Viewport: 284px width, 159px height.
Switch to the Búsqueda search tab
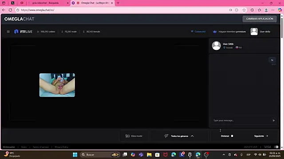tap(48, 3)
